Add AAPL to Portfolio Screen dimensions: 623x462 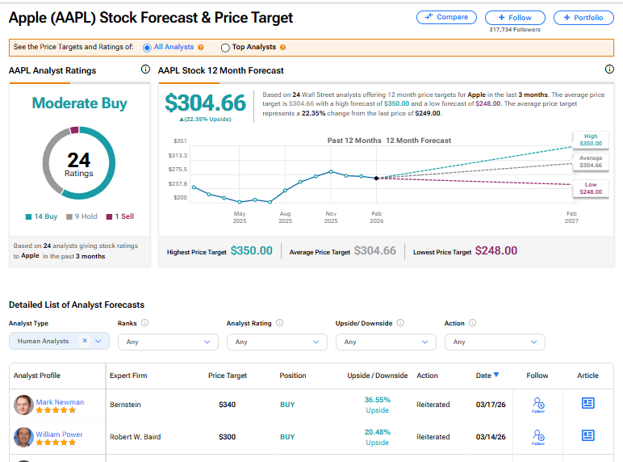pos(583,17)
